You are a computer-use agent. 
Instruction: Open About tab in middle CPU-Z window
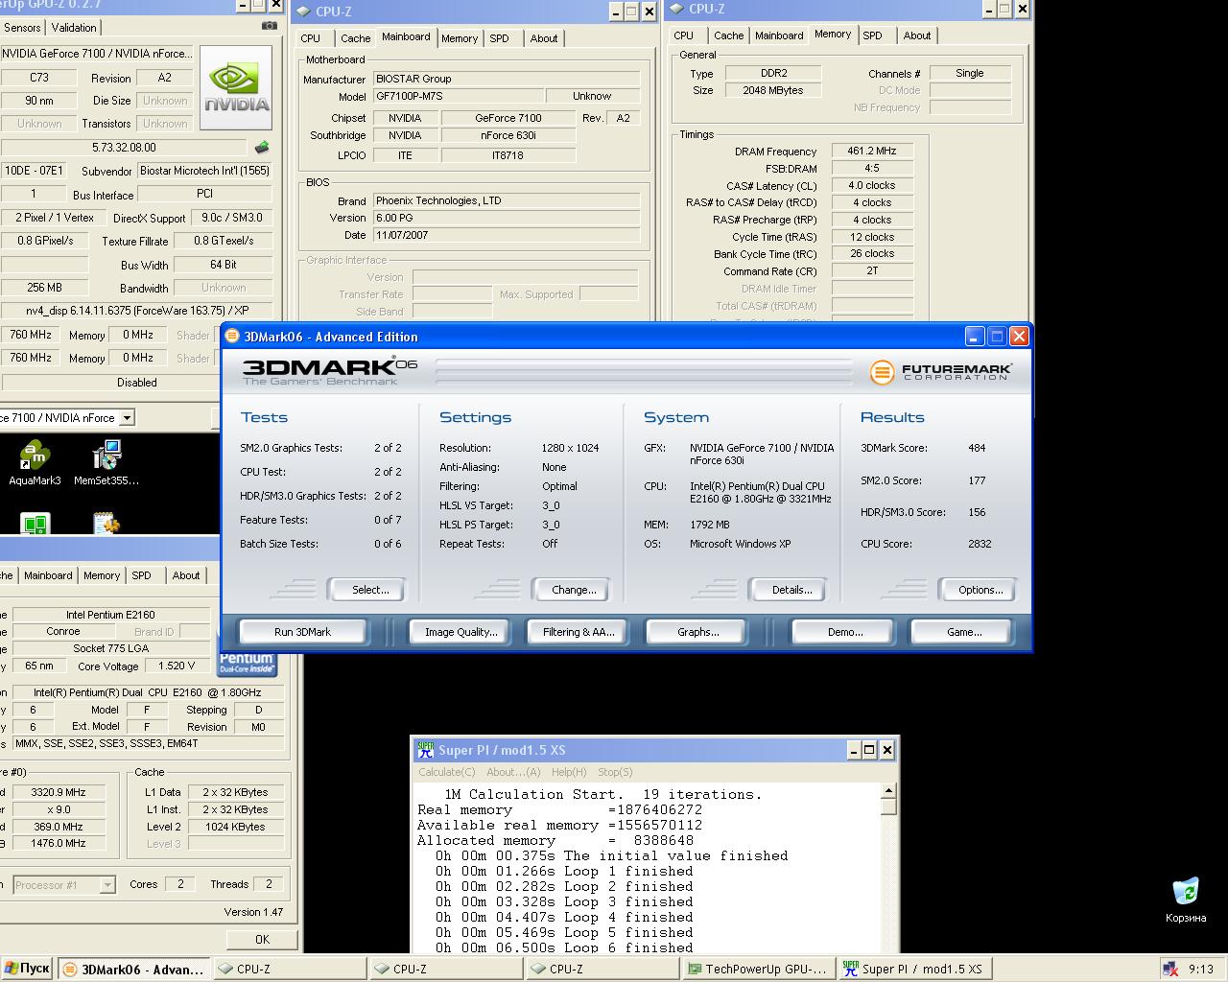pyautogui.click(x=544, y=38)
